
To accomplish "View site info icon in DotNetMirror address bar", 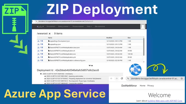I will (x=128, y=78).
